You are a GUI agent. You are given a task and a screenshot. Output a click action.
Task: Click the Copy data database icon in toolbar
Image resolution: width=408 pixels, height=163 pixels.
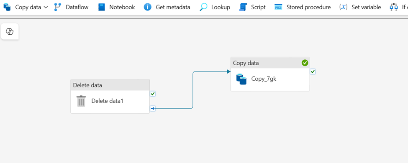click(x=7, y=7)
